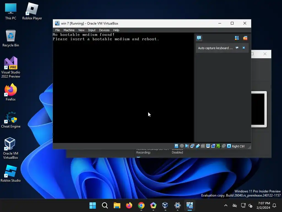This screenshot has height=212, width=282.
Task: Click the network adapters status icon
Action: pos(192,146)
